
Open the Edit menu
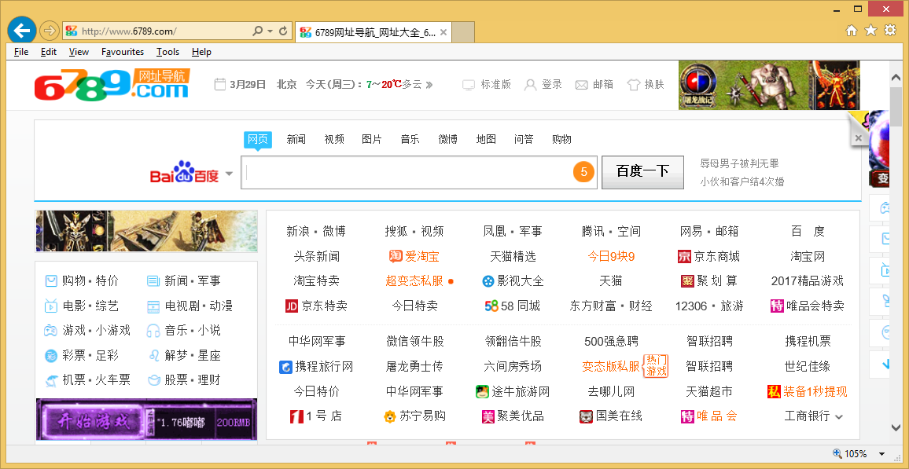[x=49, y=52]
